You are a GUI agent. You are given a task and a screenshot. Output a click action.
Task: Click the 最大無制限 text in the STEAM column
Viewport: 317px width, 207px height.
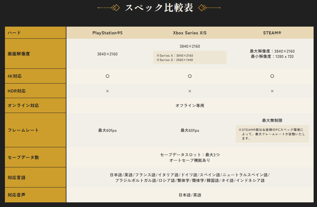point(272,120)
